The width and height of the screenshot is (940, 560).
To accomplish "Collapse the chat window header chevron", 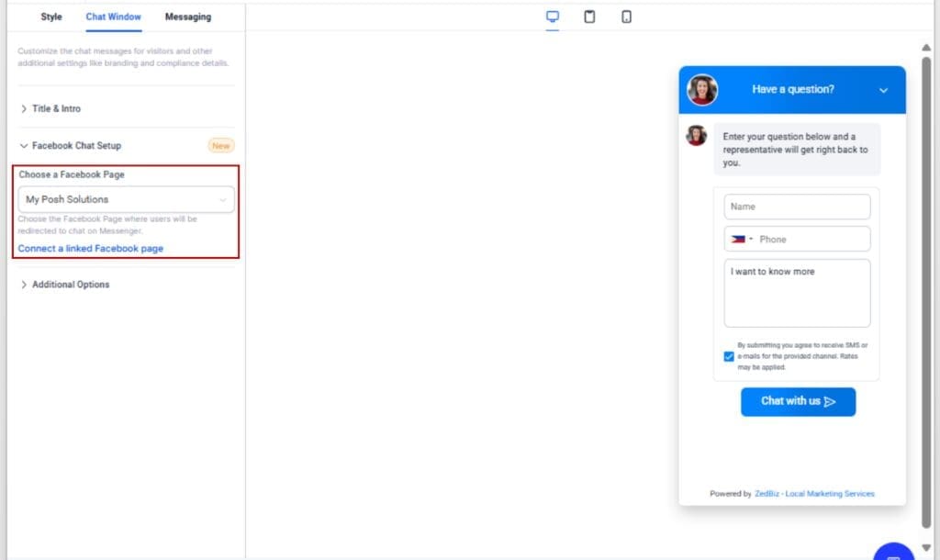I will (x=883, y=90).
